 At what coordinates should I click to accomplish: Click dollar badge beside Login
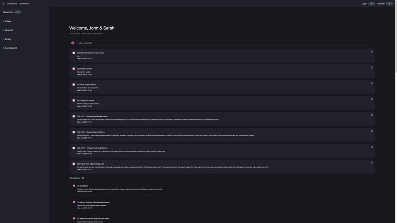(371, 4)
